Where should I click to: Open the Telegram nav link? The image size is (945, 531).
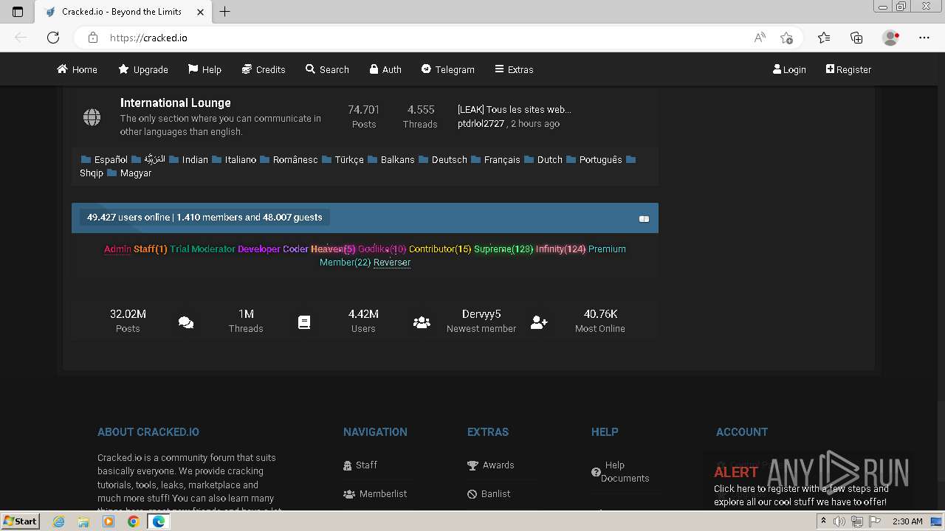click(447, 69)
